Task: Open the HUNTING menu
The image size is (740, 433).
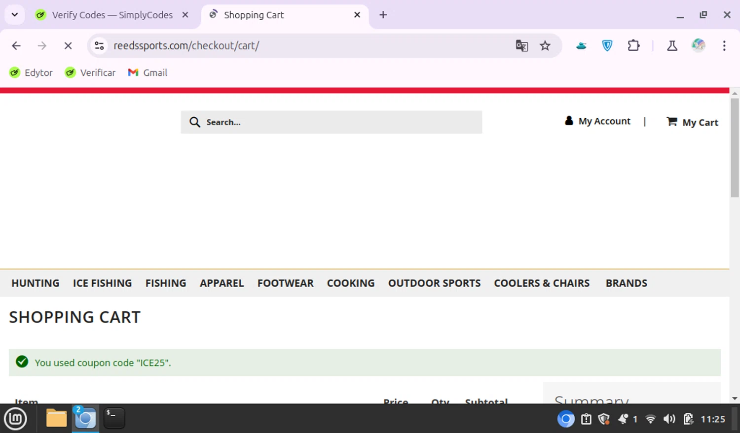Action: click(36, 283)
